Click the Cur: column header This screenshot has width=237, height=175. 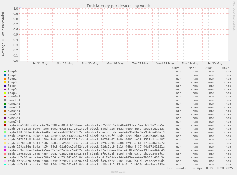pos(176,68)
